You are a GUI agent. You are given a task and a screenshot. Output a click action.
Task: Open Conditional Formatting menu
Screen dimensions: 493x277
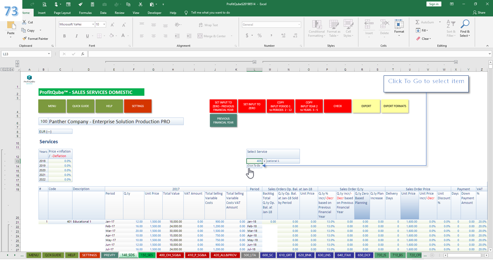[317, 28]
